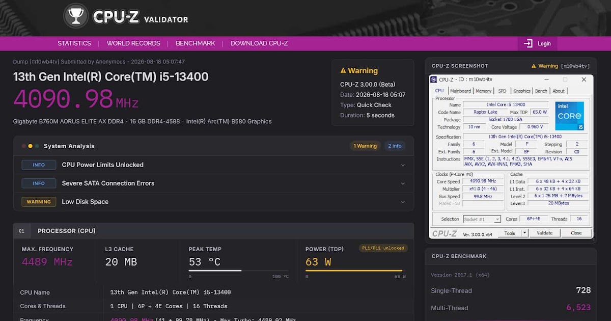This screenshot has width=611, height=321.
Task: Click the 4090.98 MHz frequency heading
Action: coord(76,99)
